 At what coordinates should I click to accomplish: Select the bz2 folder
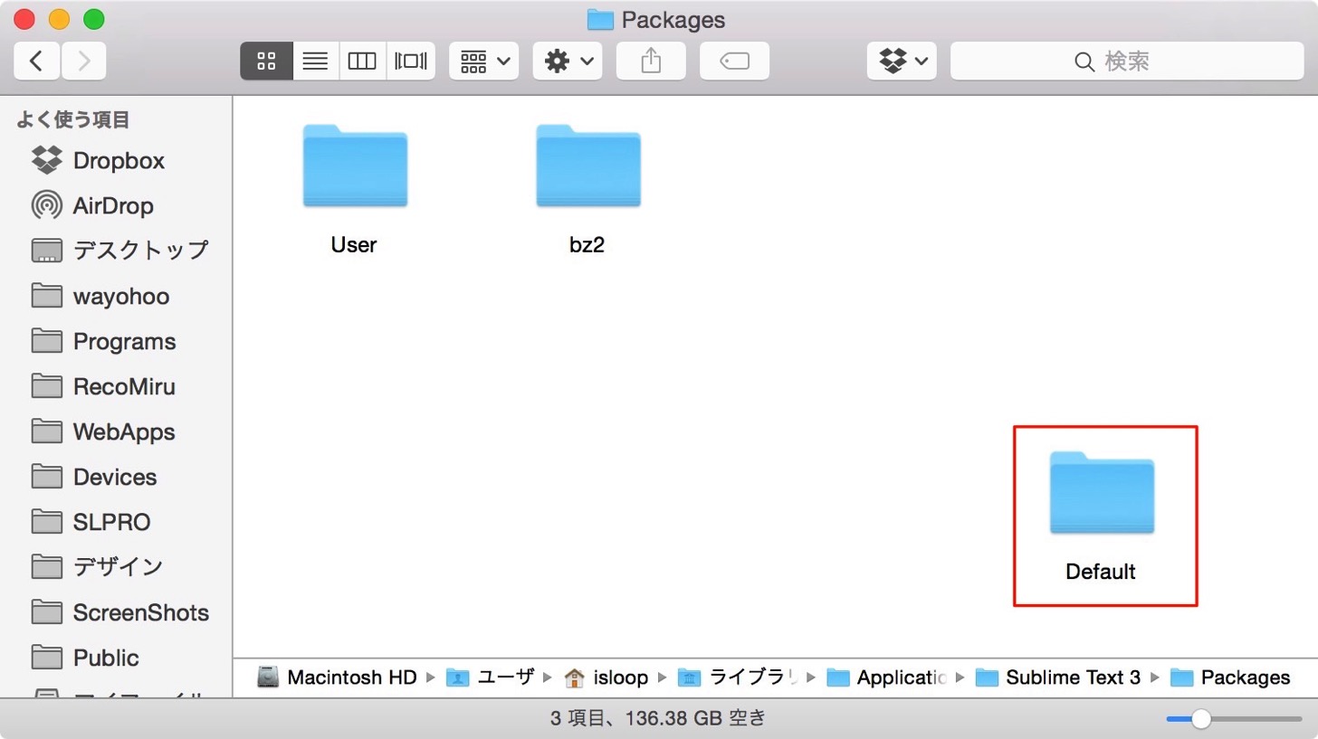(x=588, y=166)
